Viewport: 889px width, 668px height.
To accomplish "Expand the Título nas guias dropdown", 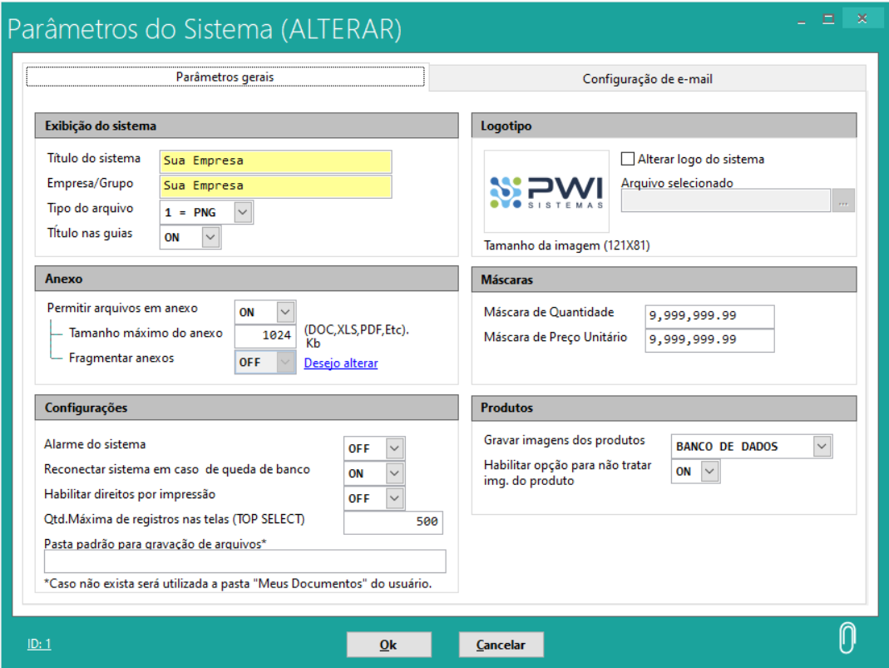I will [210, 238].
